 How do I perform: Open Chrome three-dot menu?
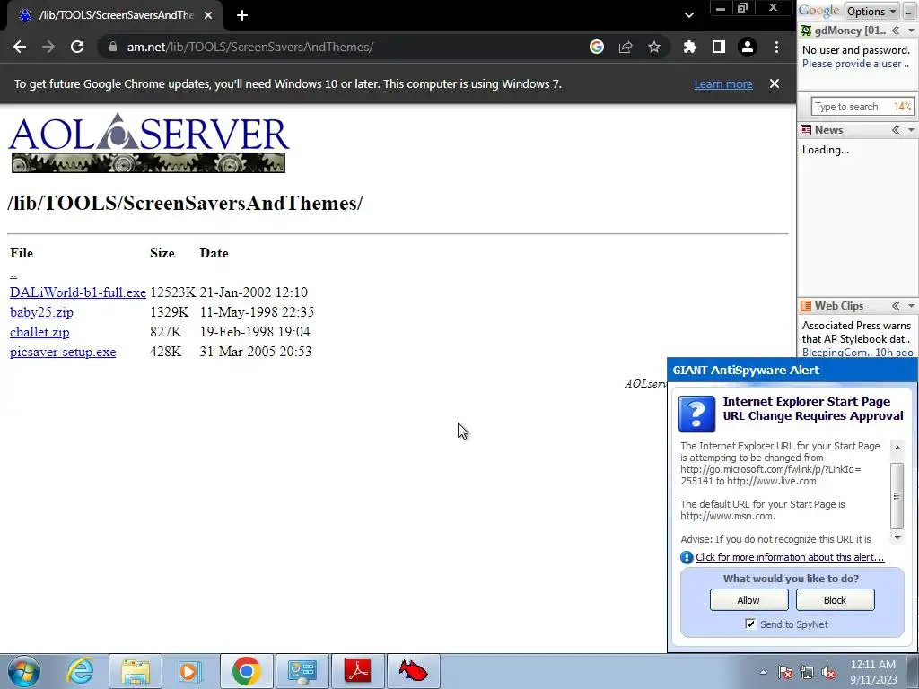click(x=776, y=47)
